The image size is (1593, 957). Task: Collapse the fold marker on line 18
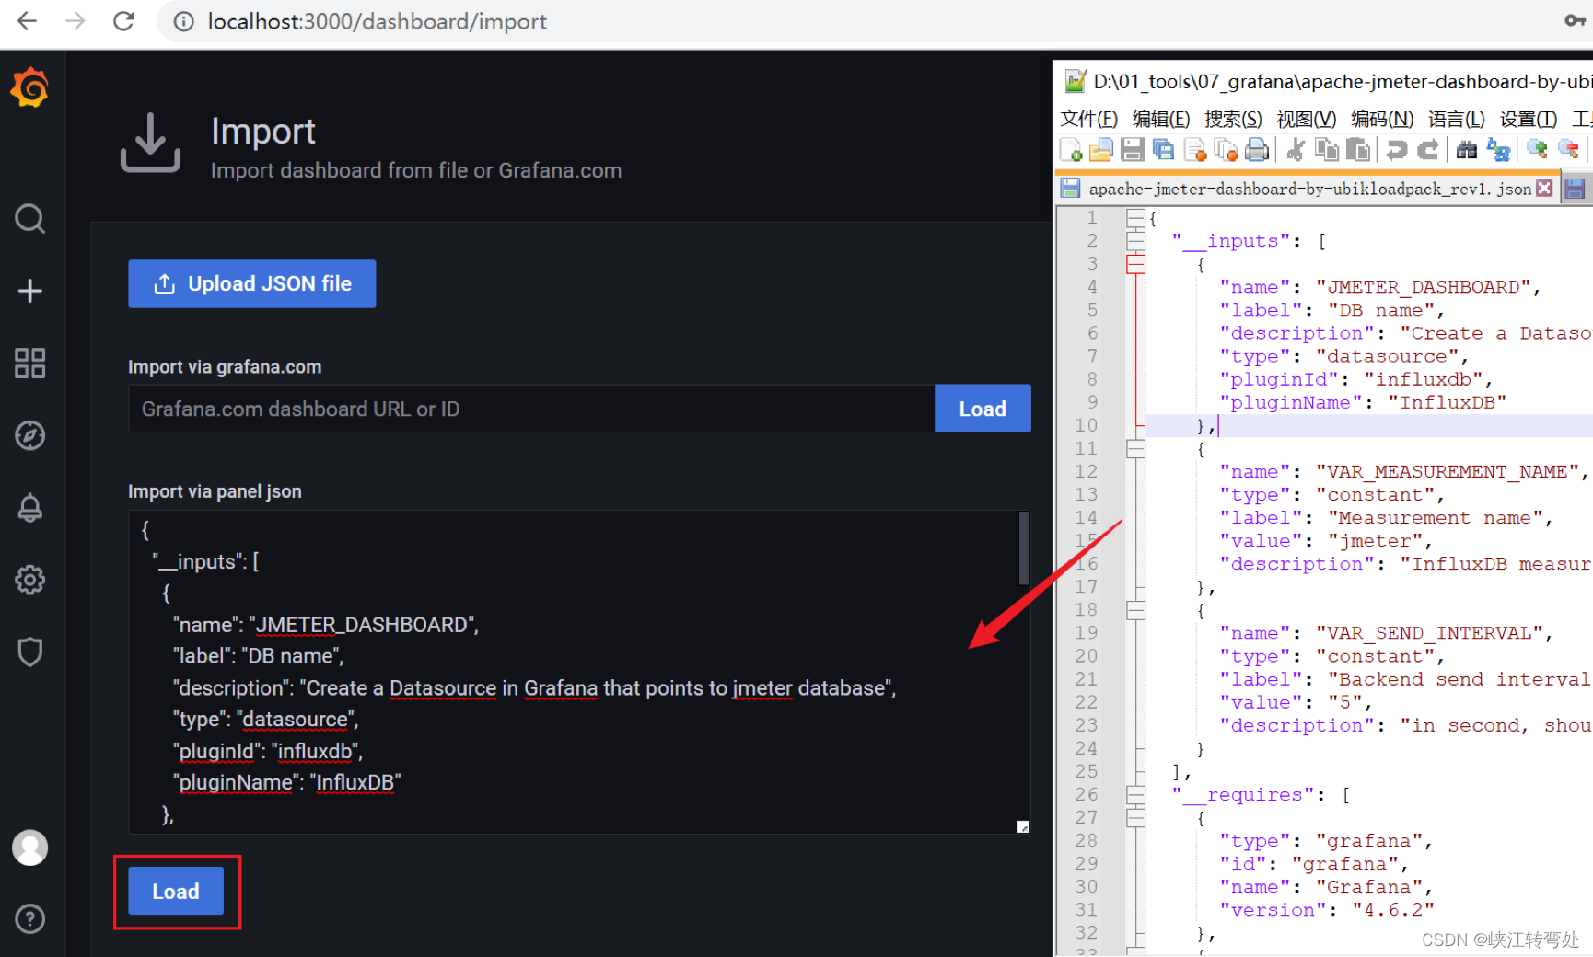[1136, 610]
